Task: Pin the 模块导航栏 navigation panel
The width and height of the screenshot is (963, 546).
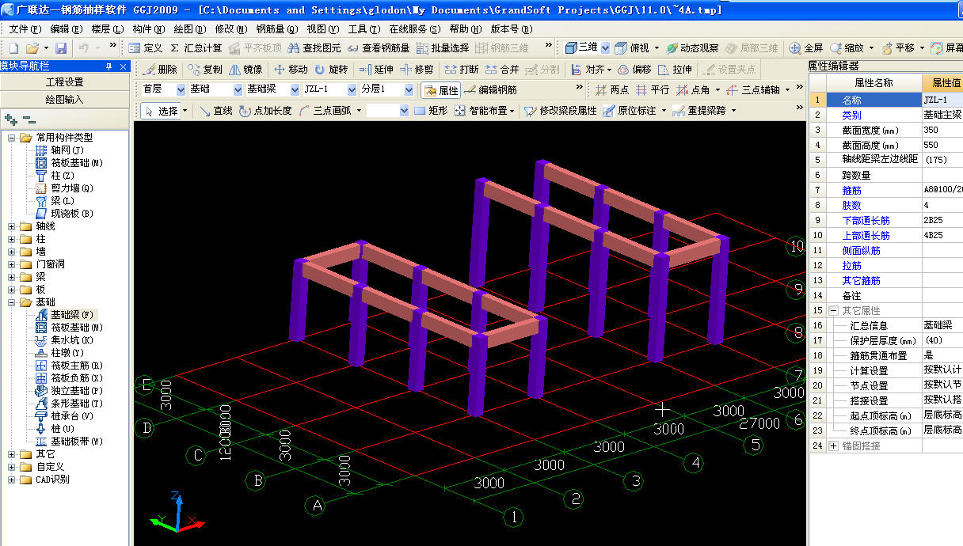Action: pos(108,66)
